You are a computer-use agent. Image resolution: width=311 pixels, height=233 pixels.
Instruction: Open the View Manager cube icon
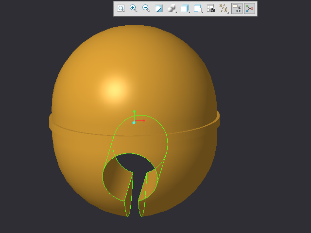coord(198,9)
